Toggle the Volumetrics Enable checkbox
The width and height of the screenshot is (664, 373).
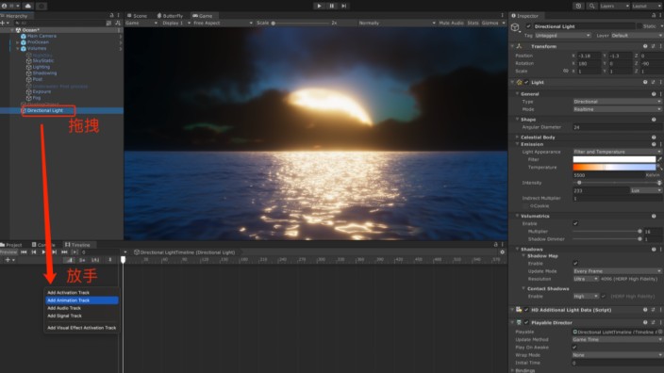tap(575, 223)
